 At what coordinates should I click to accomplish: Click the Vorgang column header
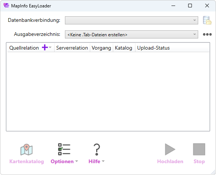101,48
